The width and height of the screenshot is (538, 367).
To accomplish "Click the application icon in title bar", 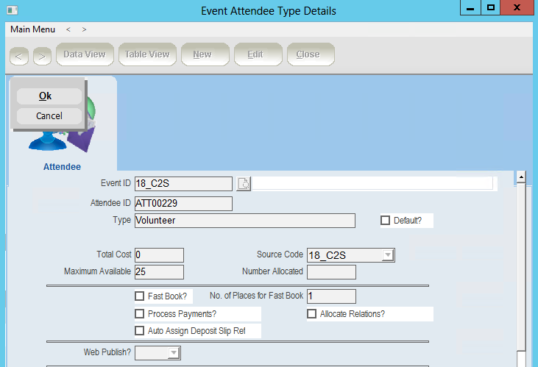I will click(10, 9).
